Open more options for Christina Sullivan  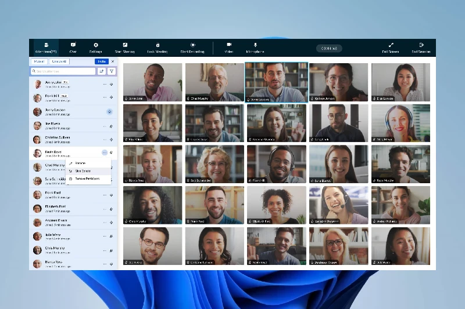coord(105,140)
